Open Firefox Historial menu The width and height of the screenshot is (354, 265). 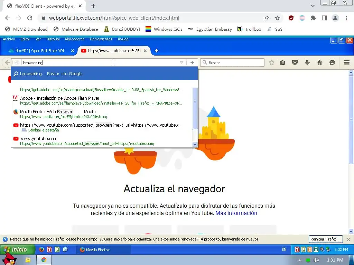pyautogui.click(x=53, y=39)
